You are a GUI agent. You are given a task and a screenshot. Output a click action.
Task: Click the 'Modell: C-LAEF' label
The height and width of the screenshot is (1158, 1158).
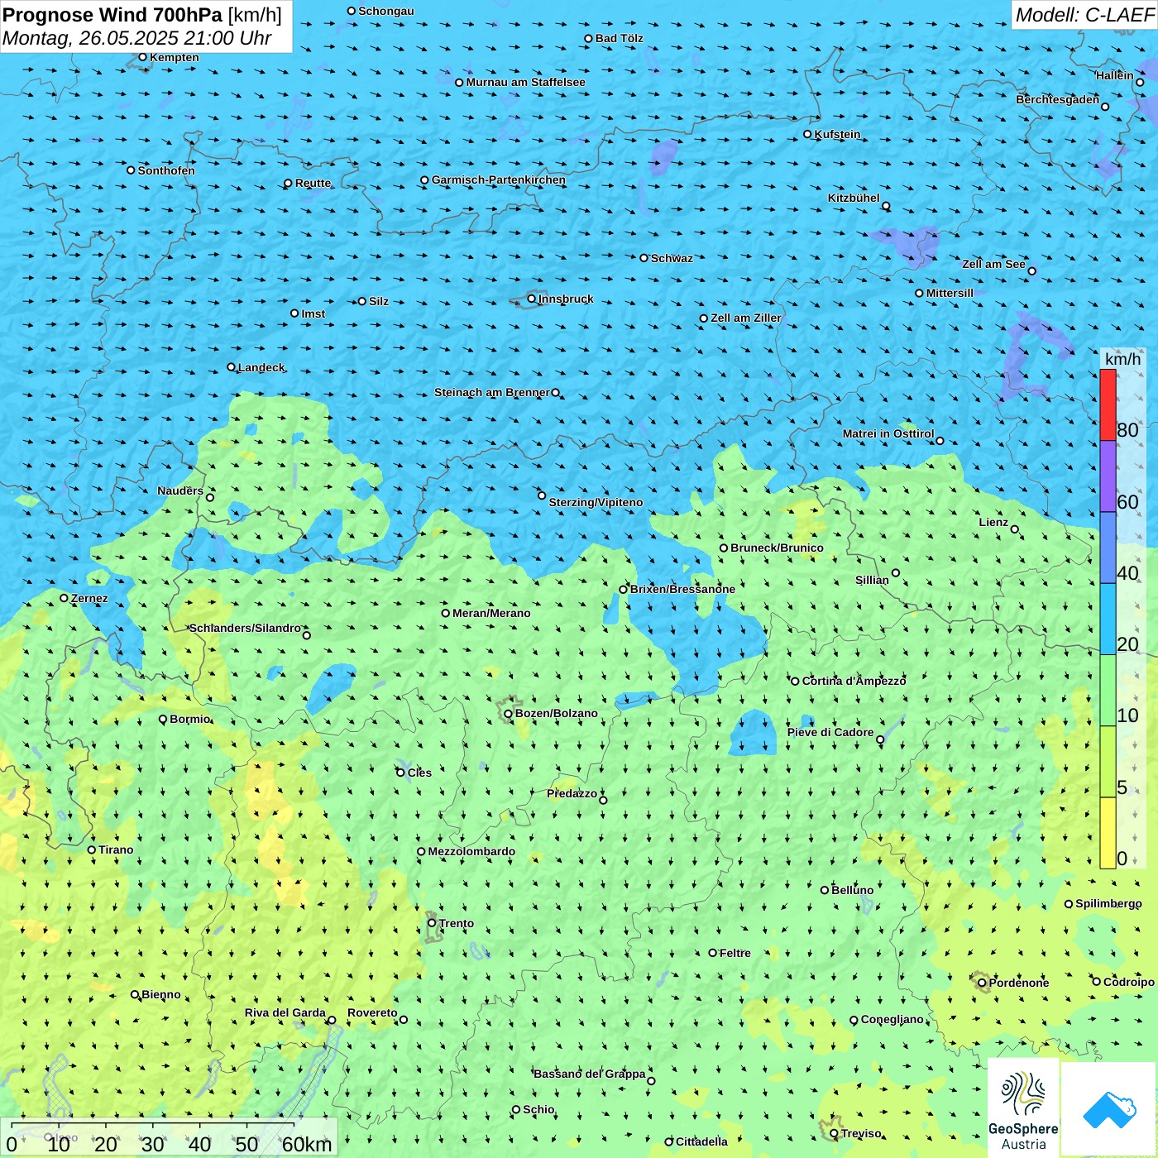coord(1084,15)
